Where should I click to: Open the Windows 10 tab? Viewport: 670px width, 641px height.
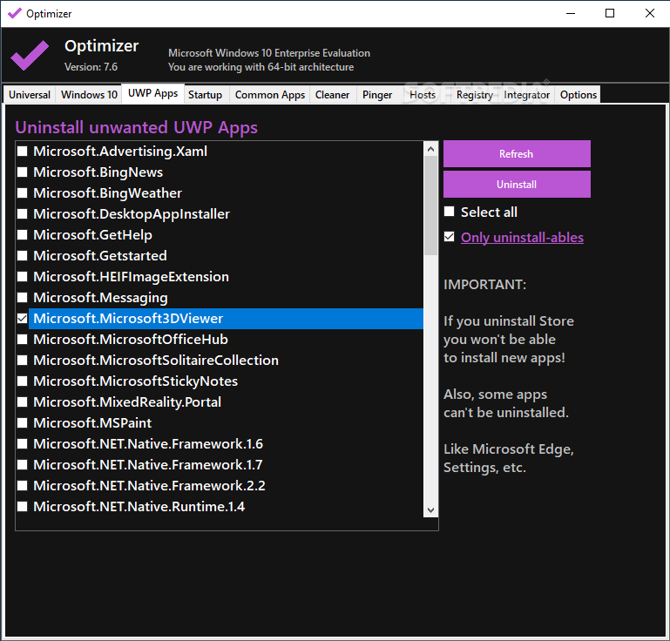click(x=89, y=94)
